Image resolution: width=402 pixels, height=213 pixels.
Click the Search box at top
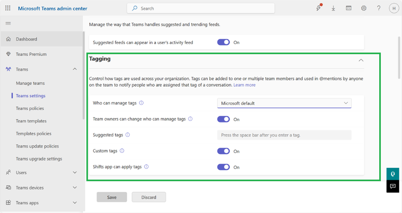[x=201, y=8]
